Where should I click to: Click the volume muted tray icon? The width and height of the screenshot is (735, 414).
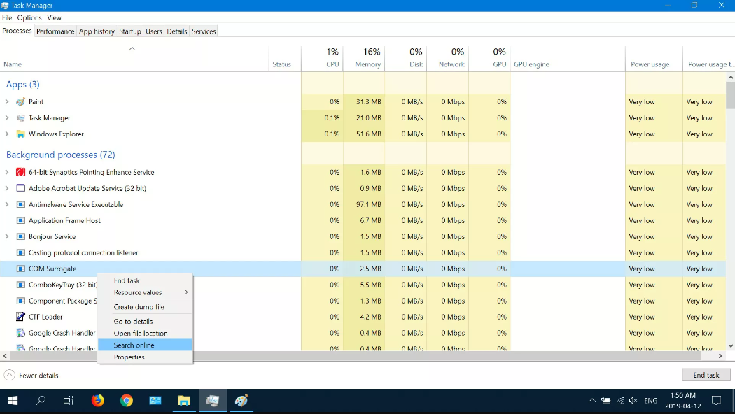point(633,401)
